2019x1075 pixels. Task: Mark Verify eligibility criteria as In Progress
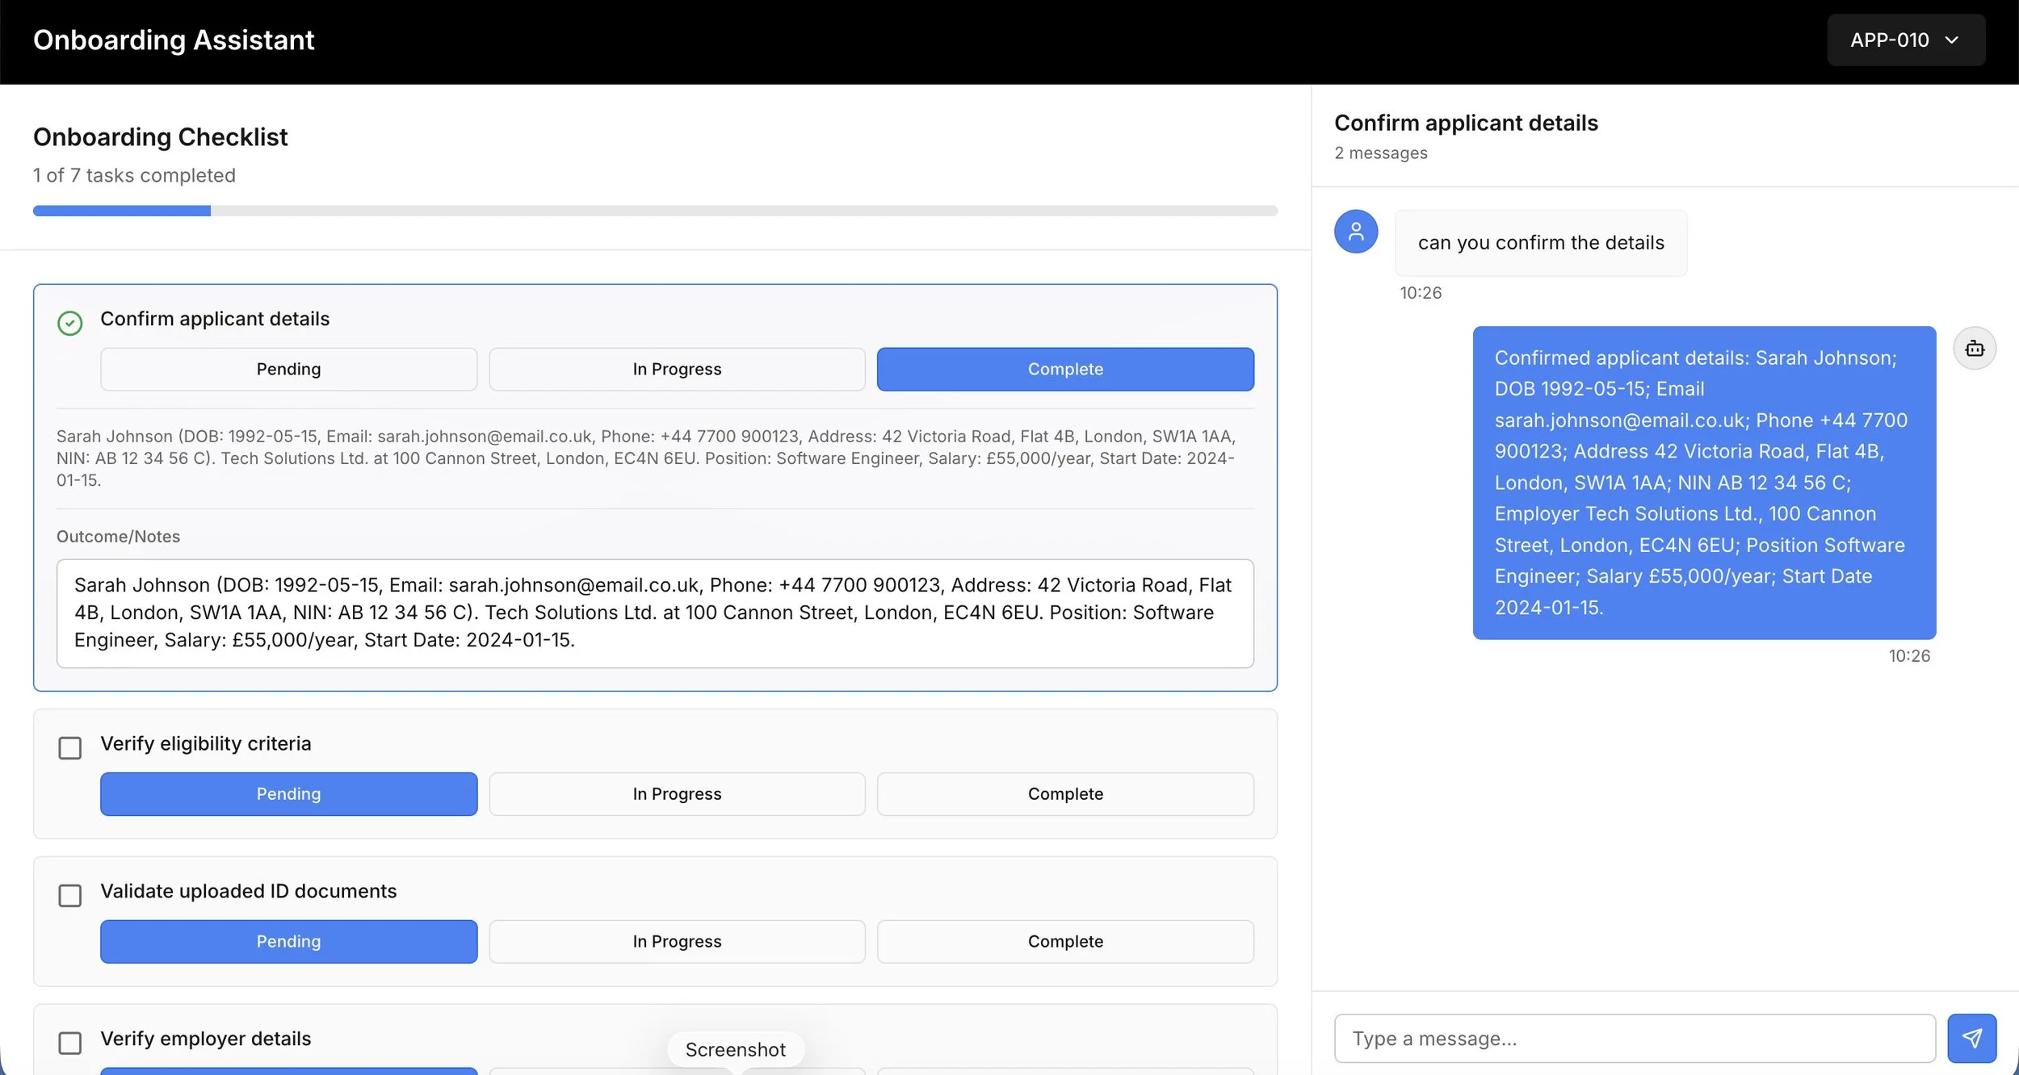(x=677, y=794)
